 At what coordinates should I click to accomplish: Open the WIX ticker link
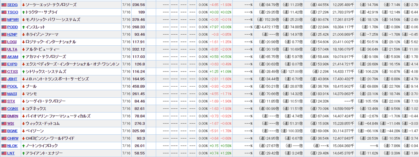click(11, 124)
